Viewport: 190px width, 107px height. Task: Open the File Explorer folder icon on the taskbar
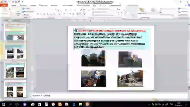80,104
